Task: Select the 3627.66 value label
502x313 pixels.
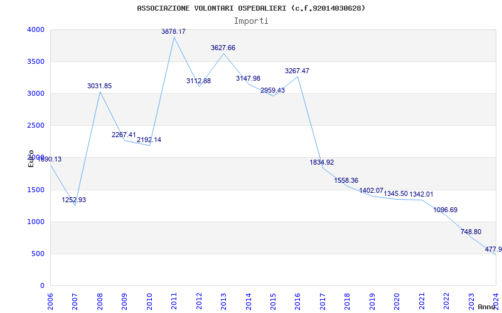Action: (x=223, y=48)
